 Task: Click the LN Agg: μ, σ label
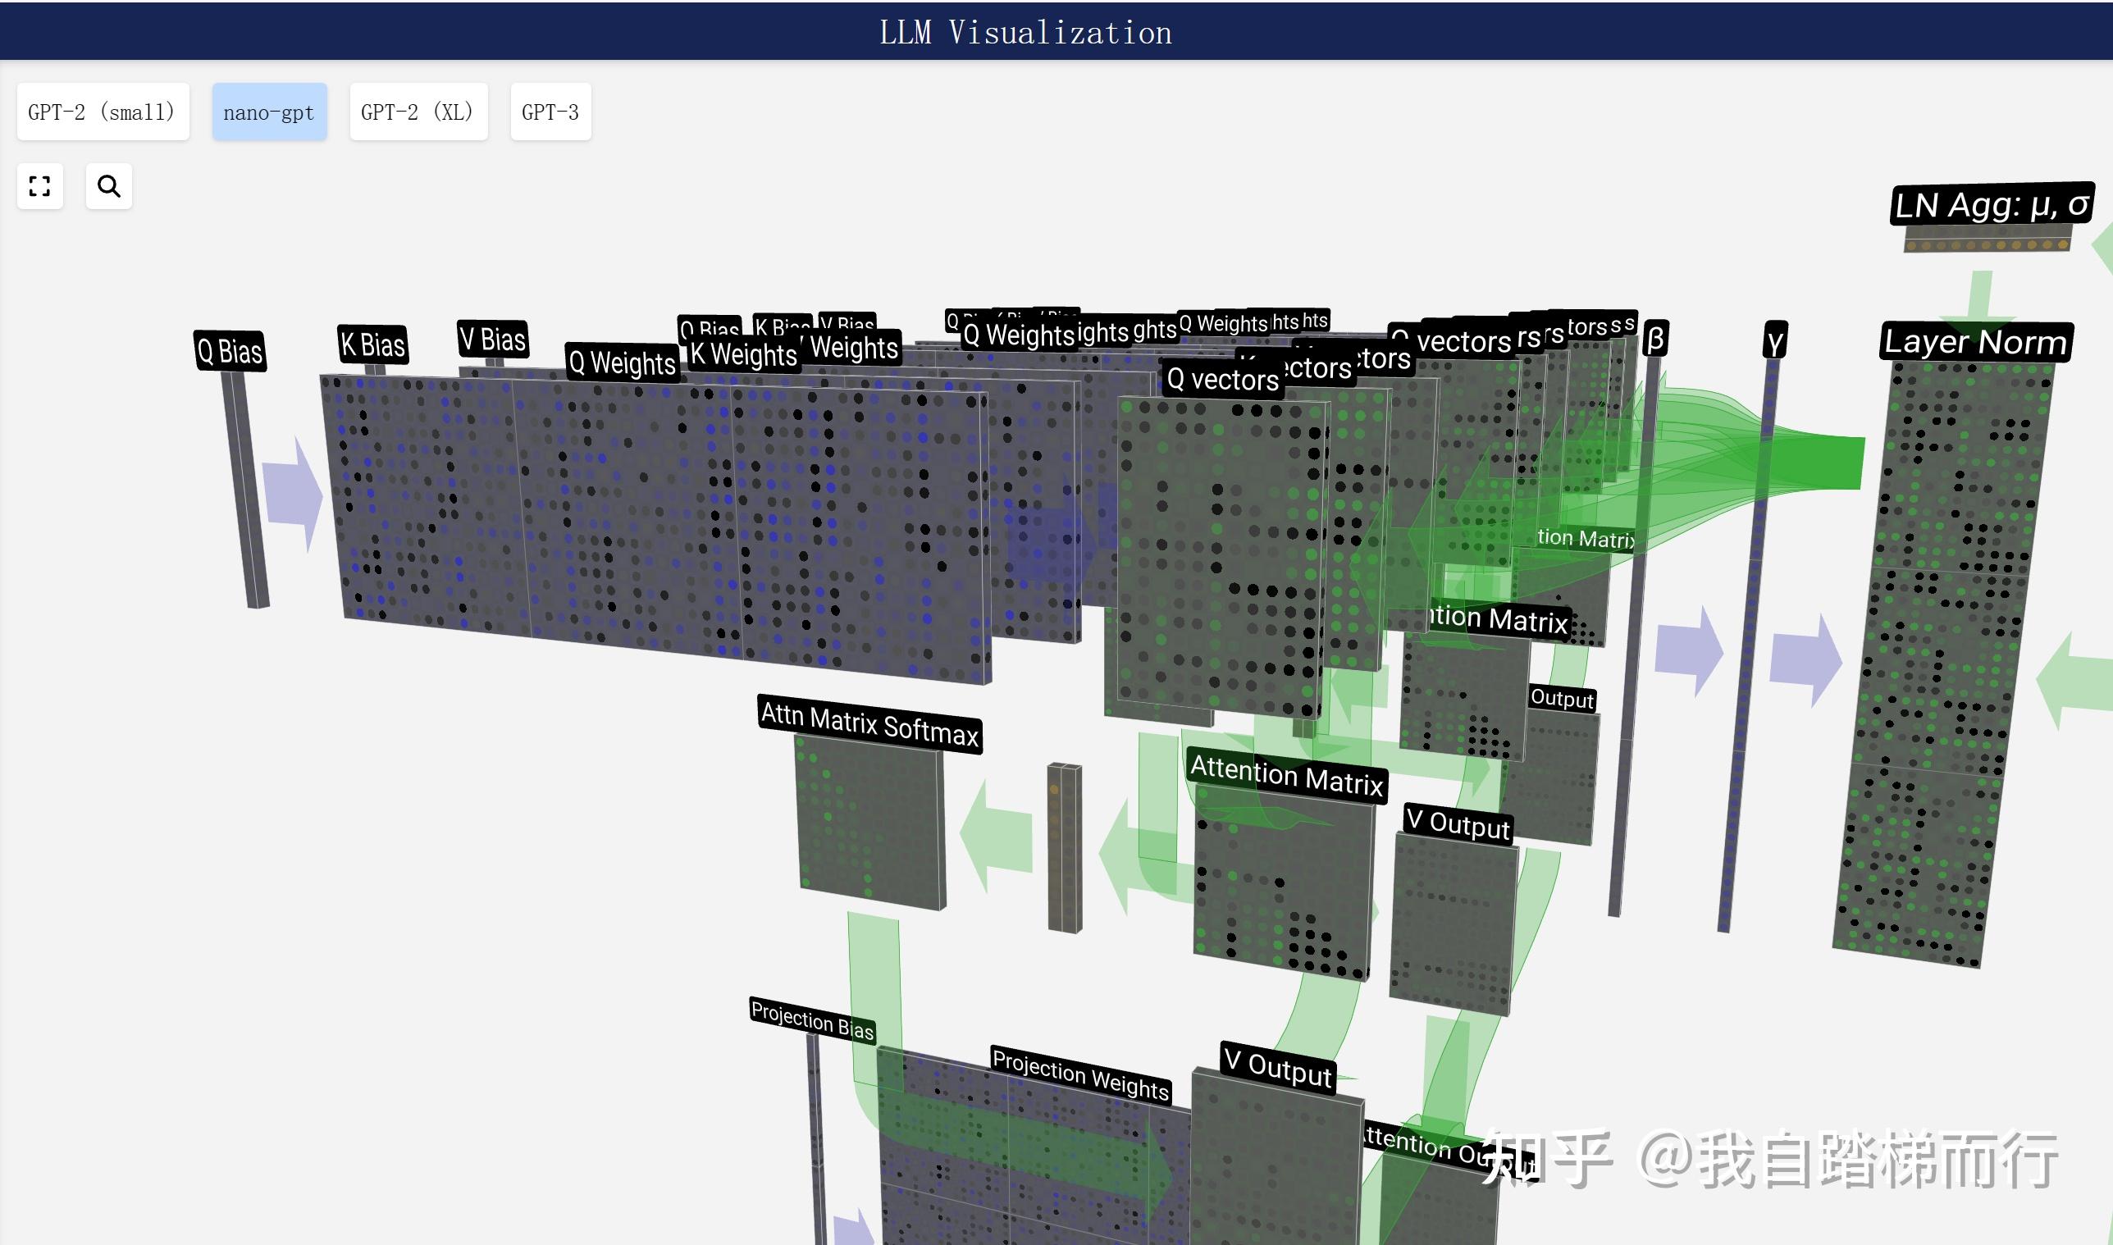pos(1992,205)
